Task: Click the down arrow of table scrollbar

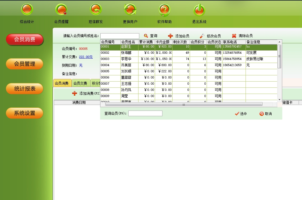Action: pyautogui.click(x=279, y=99)
